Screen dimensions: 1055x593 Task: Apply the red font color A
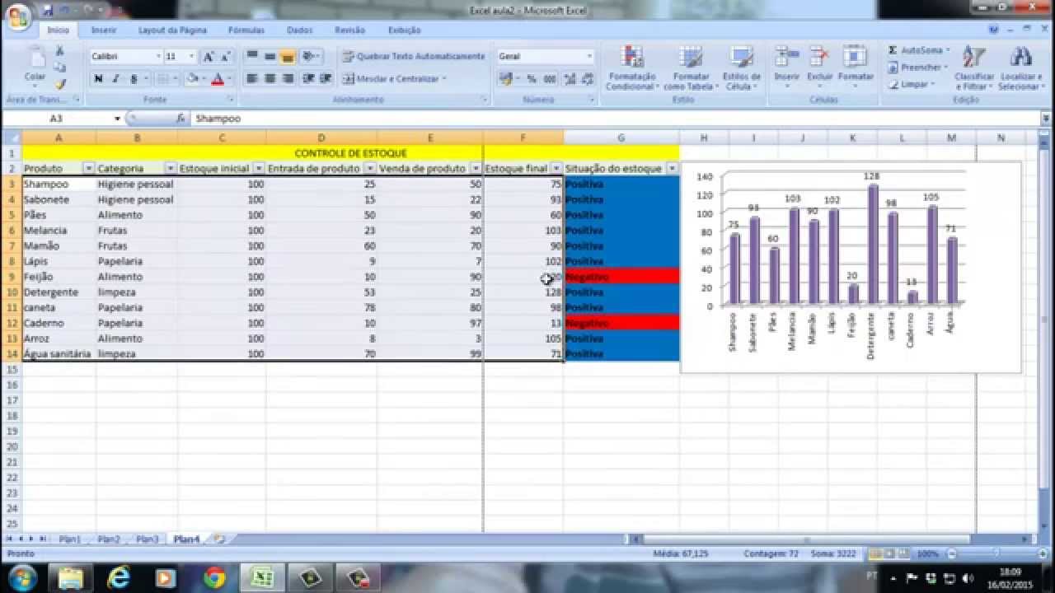[x=217, y=79]
